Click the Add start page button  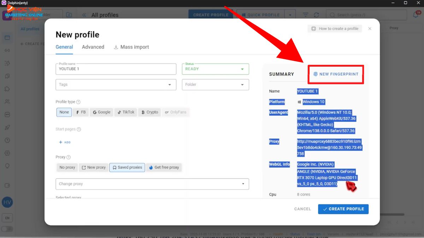click(65, 142)
